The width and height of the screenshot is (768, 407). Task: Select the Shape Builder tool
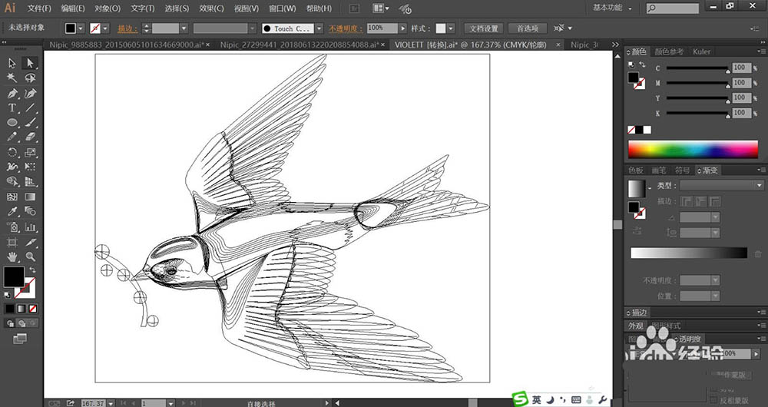[x=12, y=182]
